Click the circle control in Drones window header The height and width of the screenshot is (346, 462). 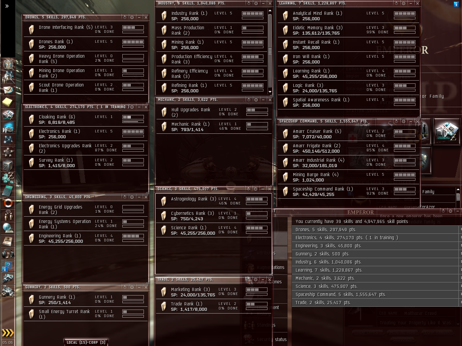132,18
